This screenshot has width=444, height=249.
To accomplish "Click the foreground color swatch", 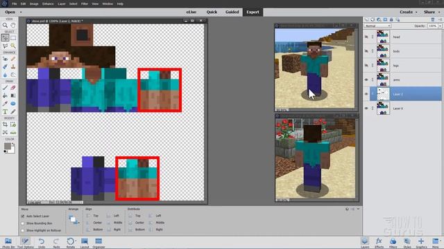I will (x=8, y=146).
